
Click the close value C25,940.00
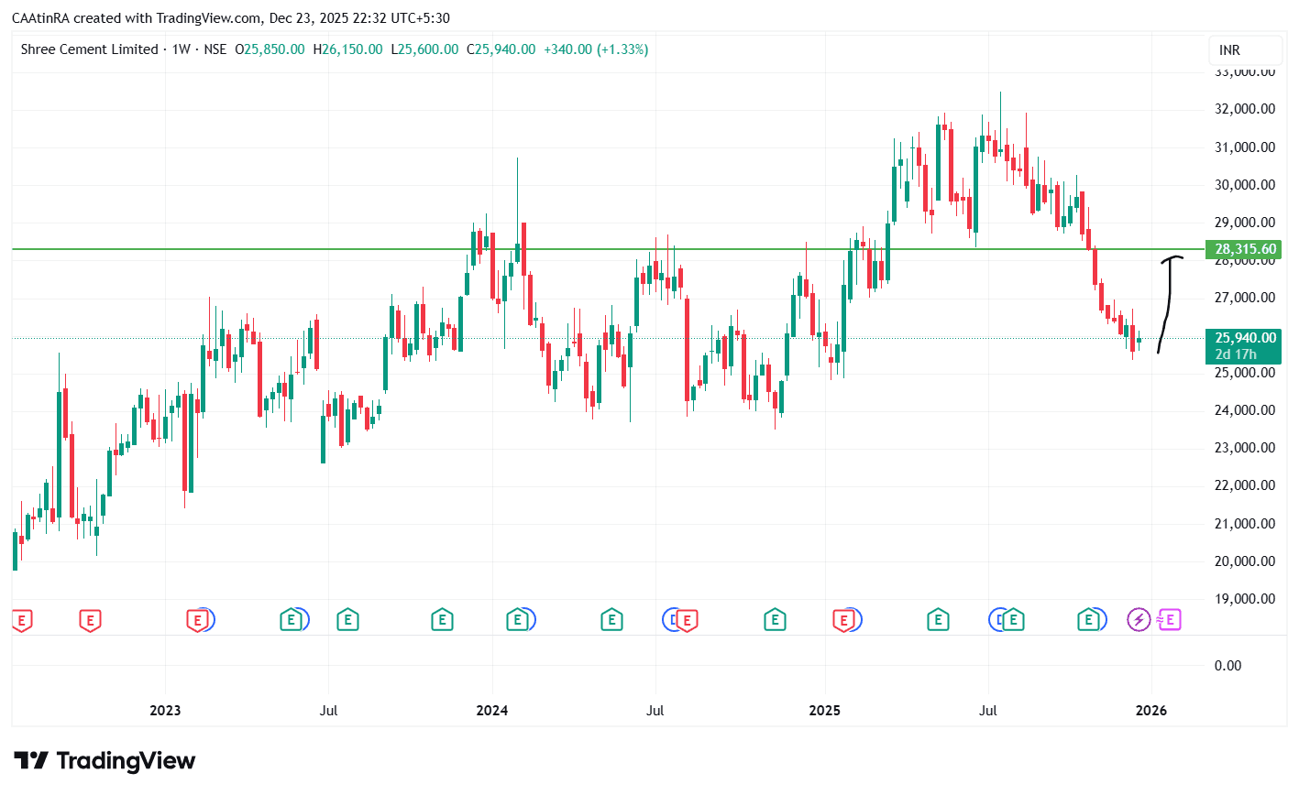coord(501,49)
